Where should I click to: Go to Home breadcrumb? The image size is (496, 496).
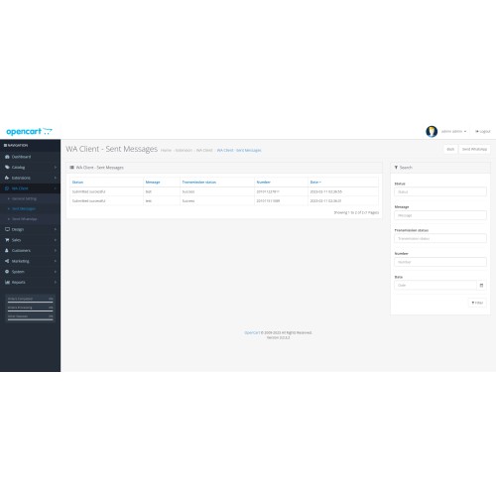(166, 150)
